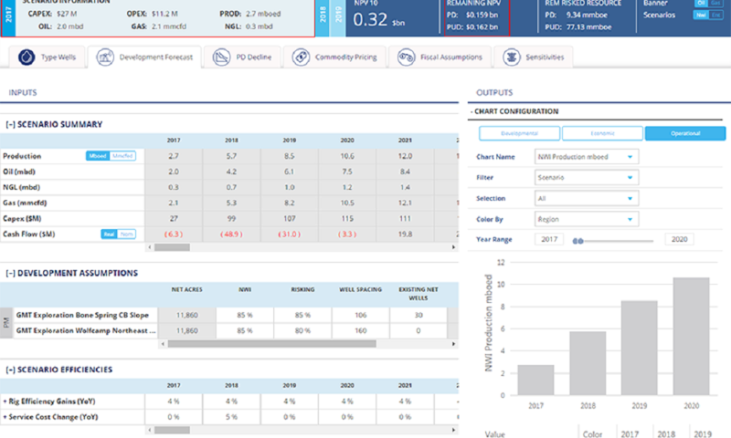Click the Fiscal Assumptions coins icon
731x438 pixels.
coord(406,57)
